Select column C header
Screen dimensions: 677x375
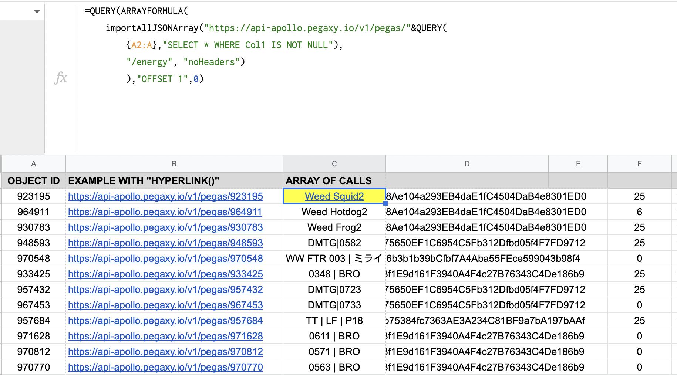334,164
